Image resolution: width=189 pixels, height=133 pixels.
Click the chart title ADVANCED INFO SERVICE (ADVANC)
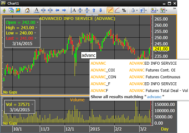coord(77,19)
